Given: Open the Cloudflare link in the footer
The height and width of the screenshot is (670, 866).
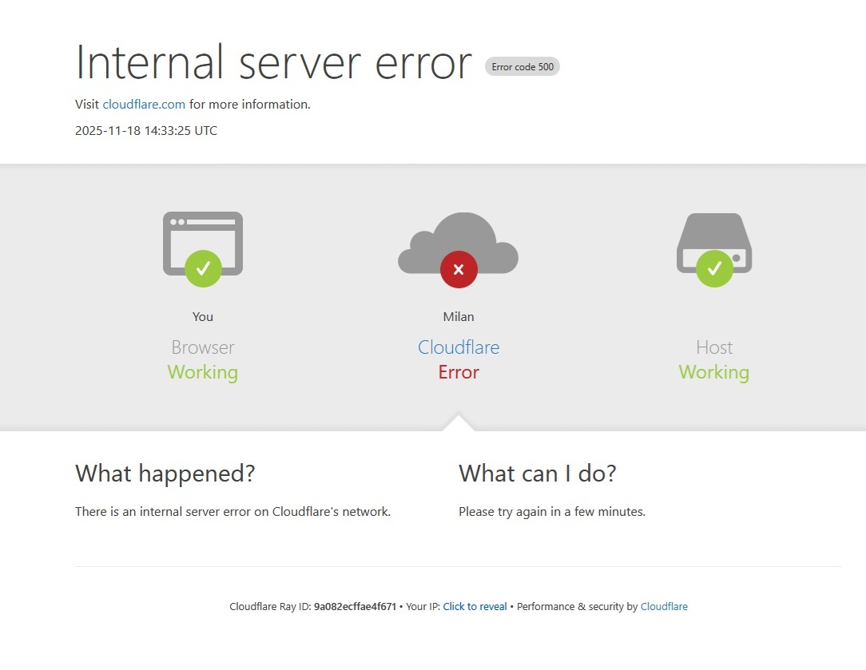Looking at the screenshot, I should pyautogui.click(x=664, y=607).
